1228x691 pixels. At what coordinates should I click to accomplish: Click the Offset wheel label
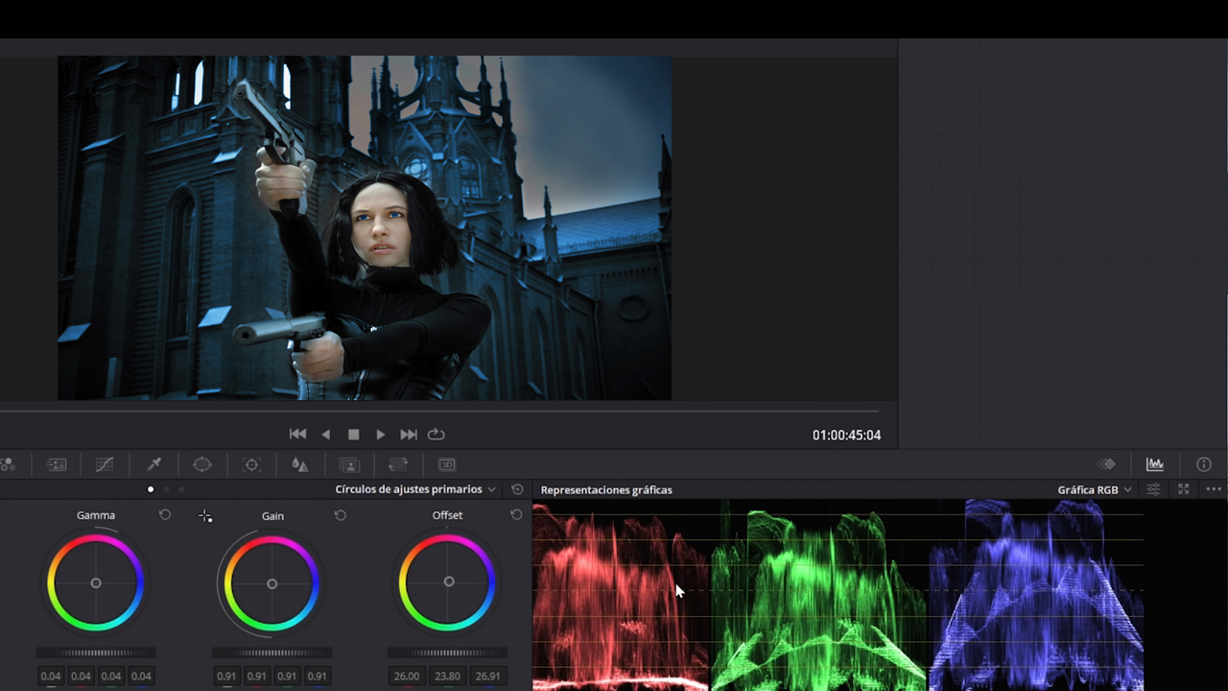(447, 515)
